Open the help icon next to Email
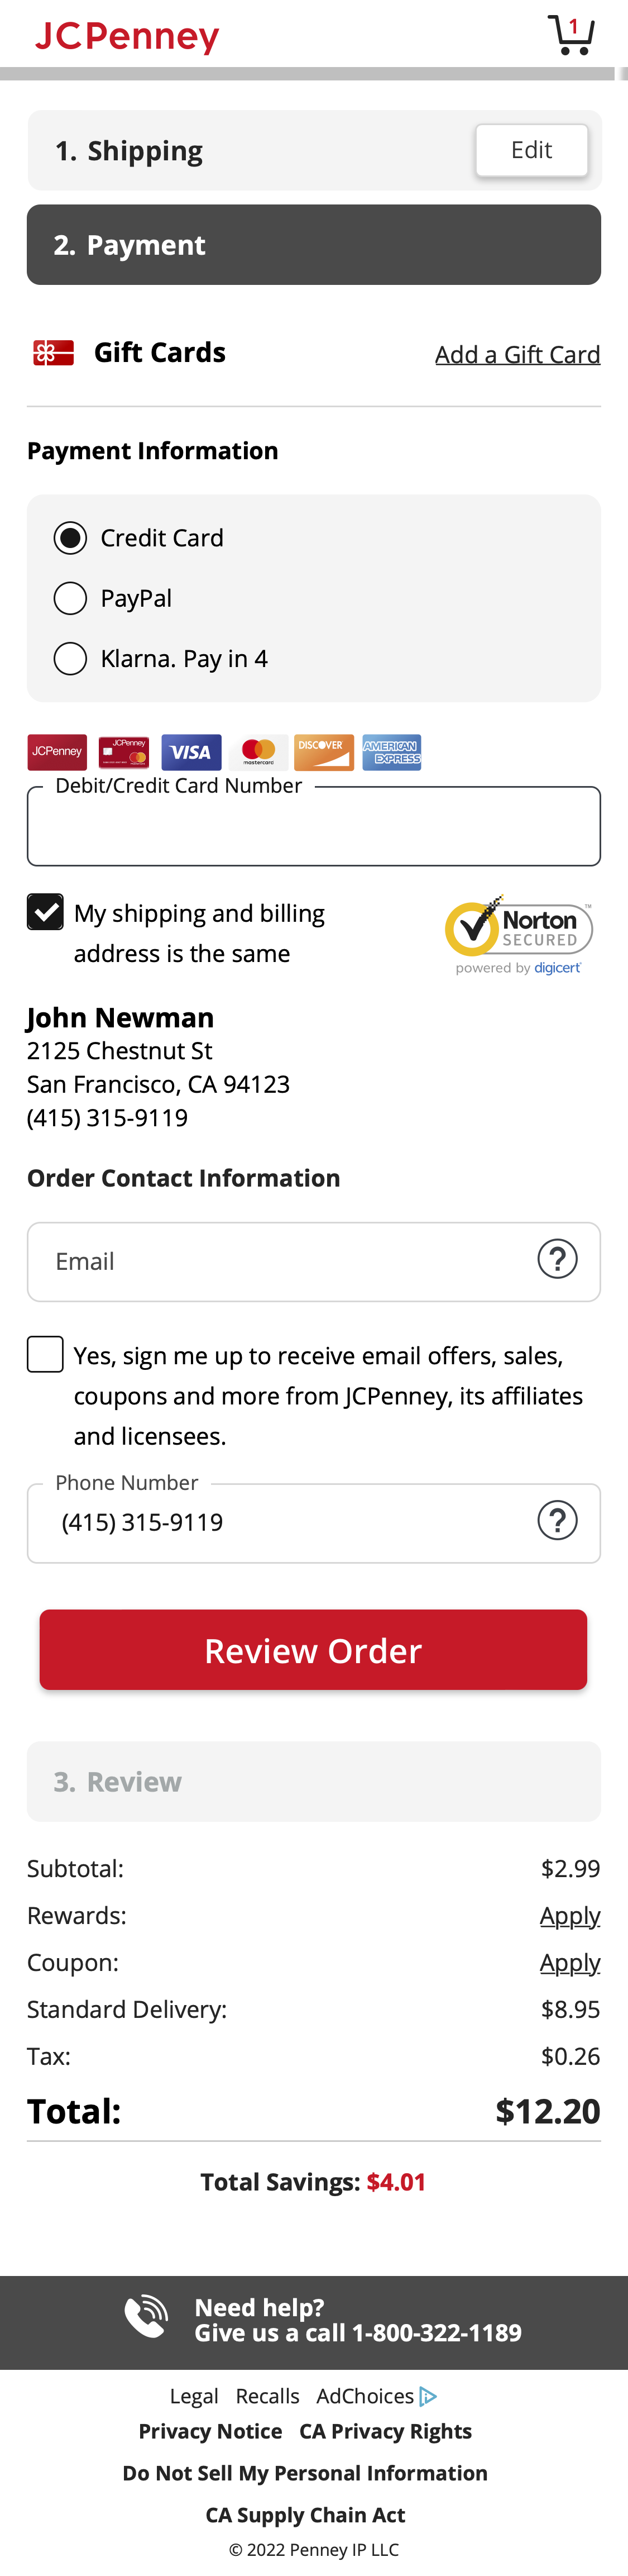The image size is (628, 2576). pyautogui.click(x=558, y=1260)
